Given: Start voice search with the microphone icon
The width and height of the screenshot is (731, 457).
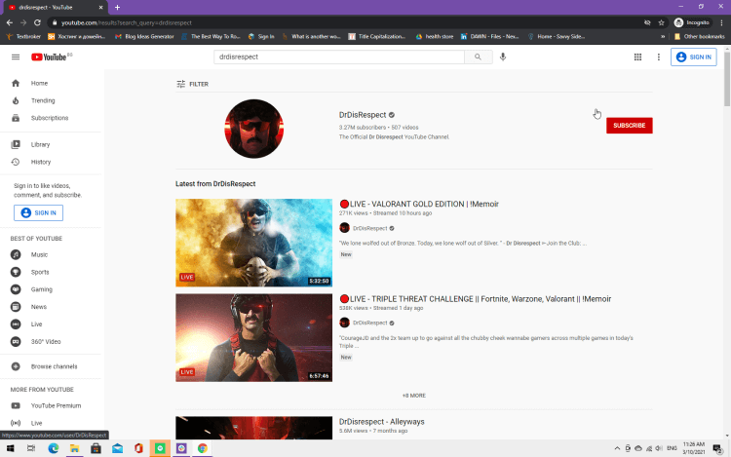Looking at the screenshot, I should [503, 57].
